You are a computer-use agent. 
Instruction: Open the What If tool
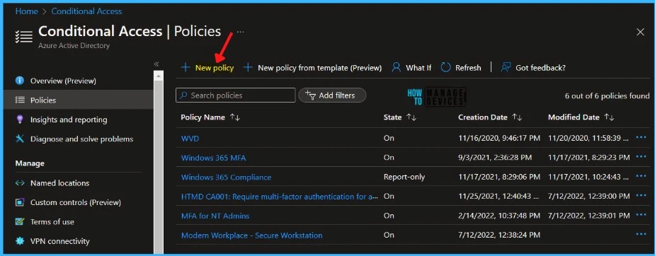[x=411, y=68]
